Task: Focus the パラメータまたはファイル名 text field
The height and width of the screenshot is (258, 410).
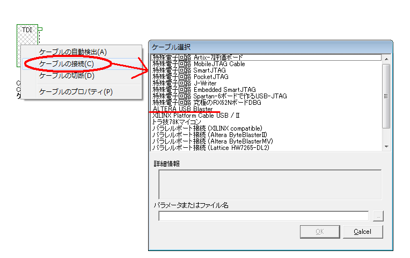Action: click(263, 216)
